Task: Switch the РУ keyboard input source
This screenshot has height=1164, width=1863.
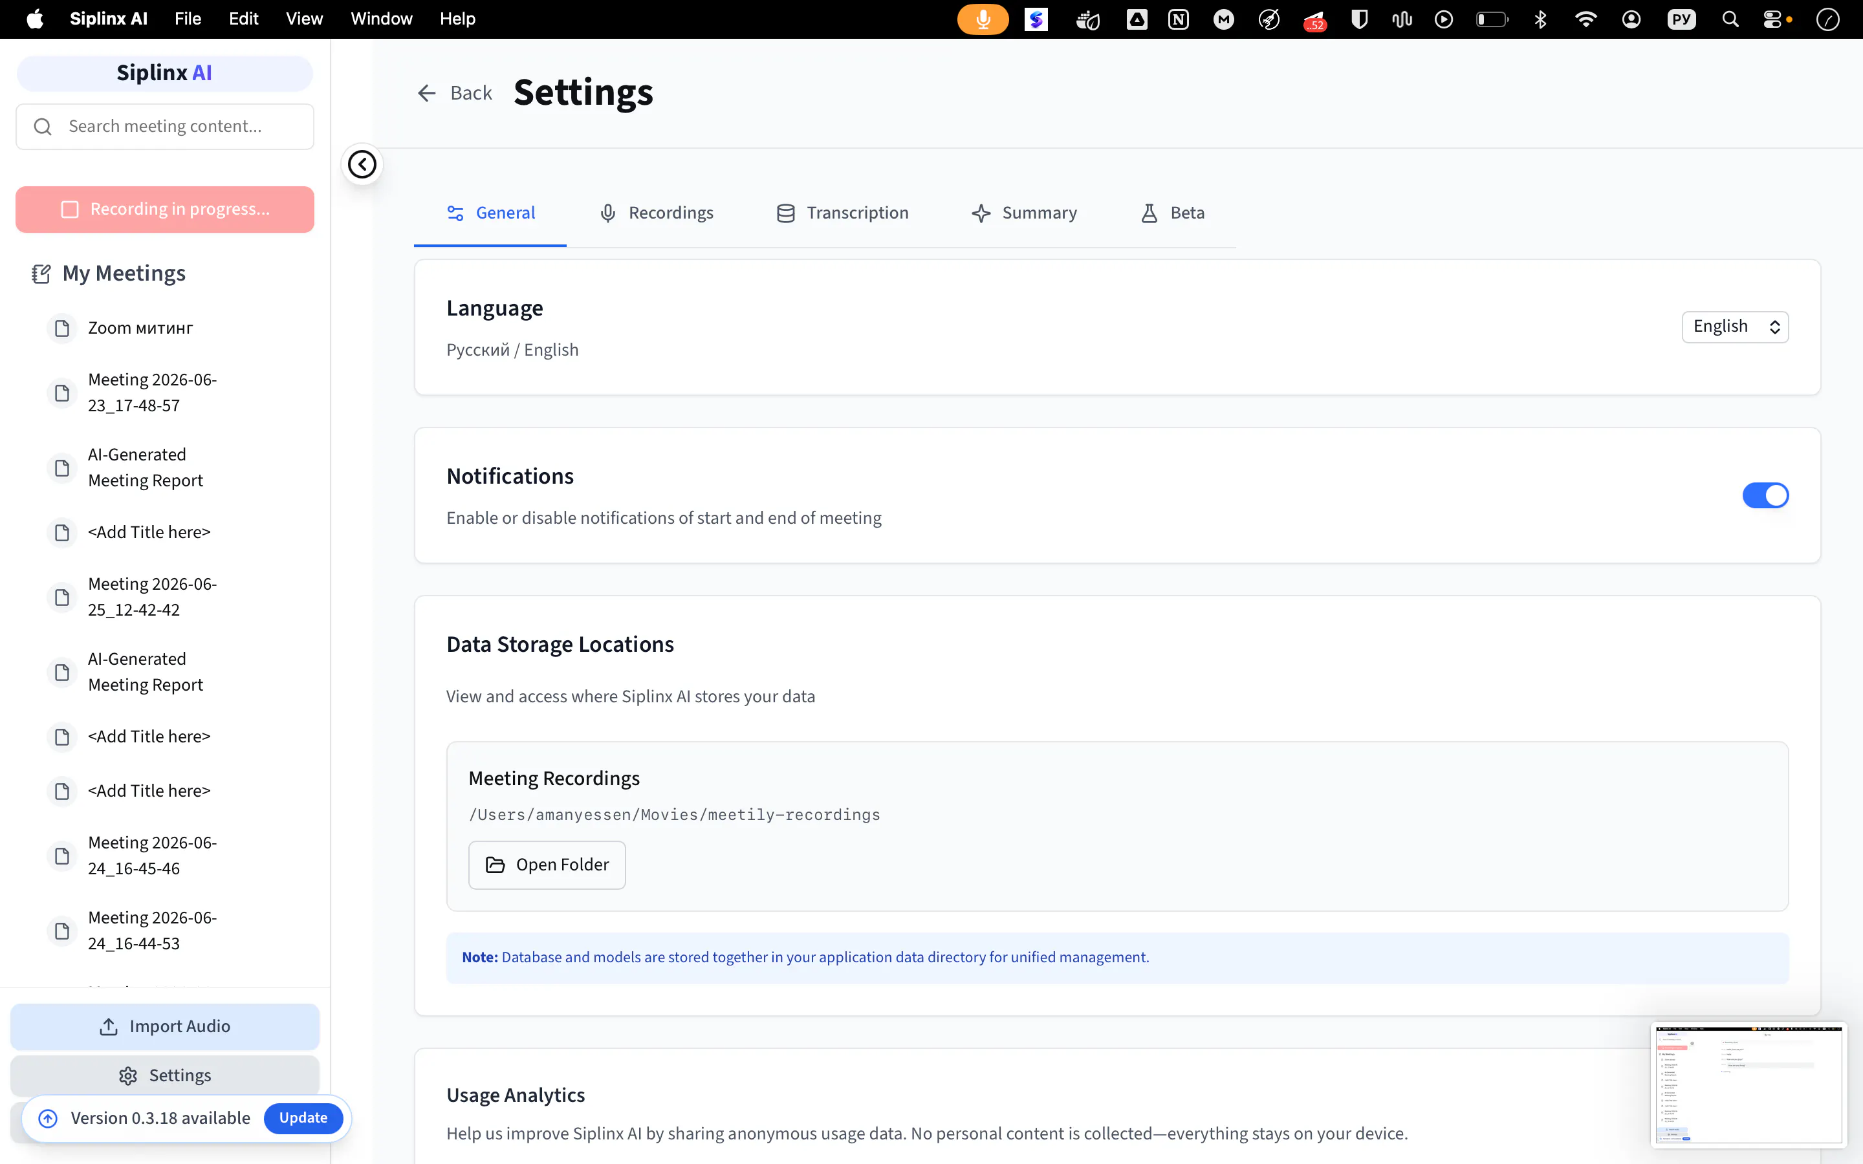Action: 1681,19
